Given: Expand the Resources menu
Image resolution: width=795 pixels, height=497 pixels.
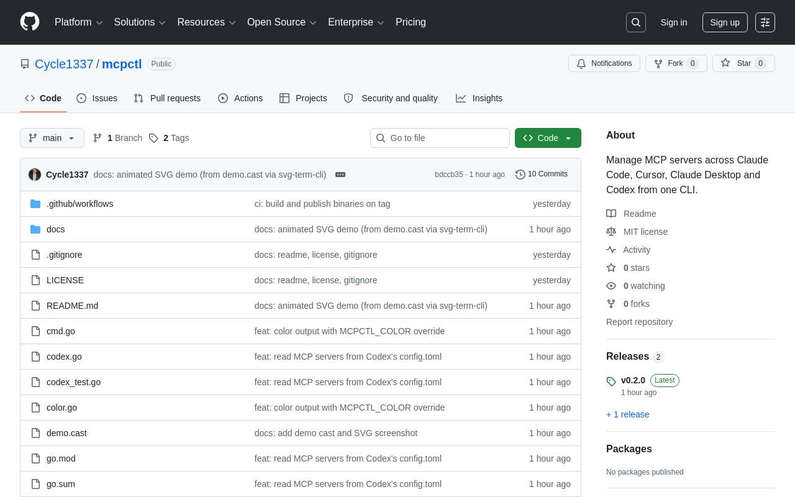Looking at the screenshot, I should (207, 22).
